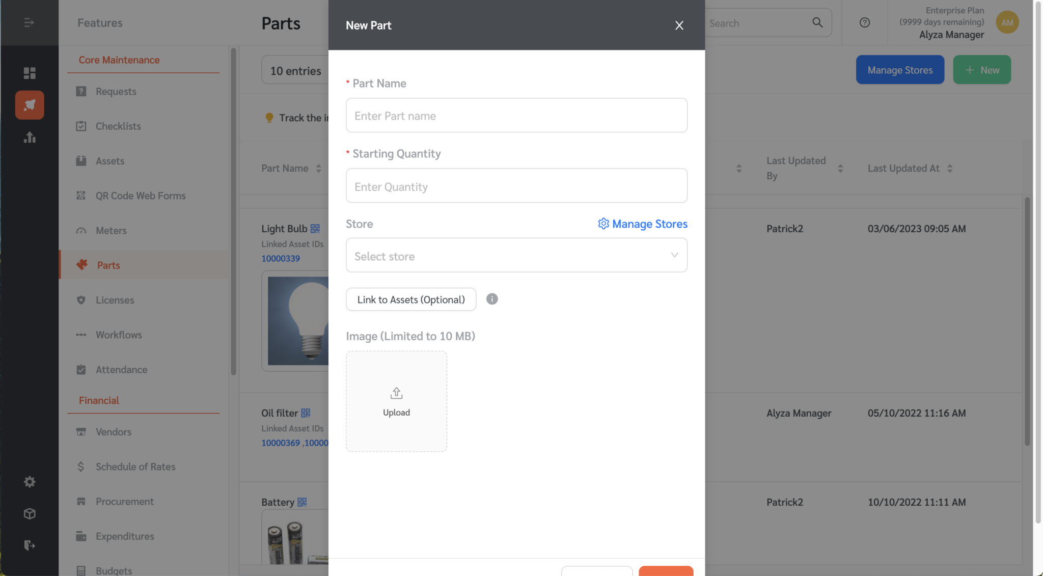Click the cube package icon in sidebar

(29, 513)
